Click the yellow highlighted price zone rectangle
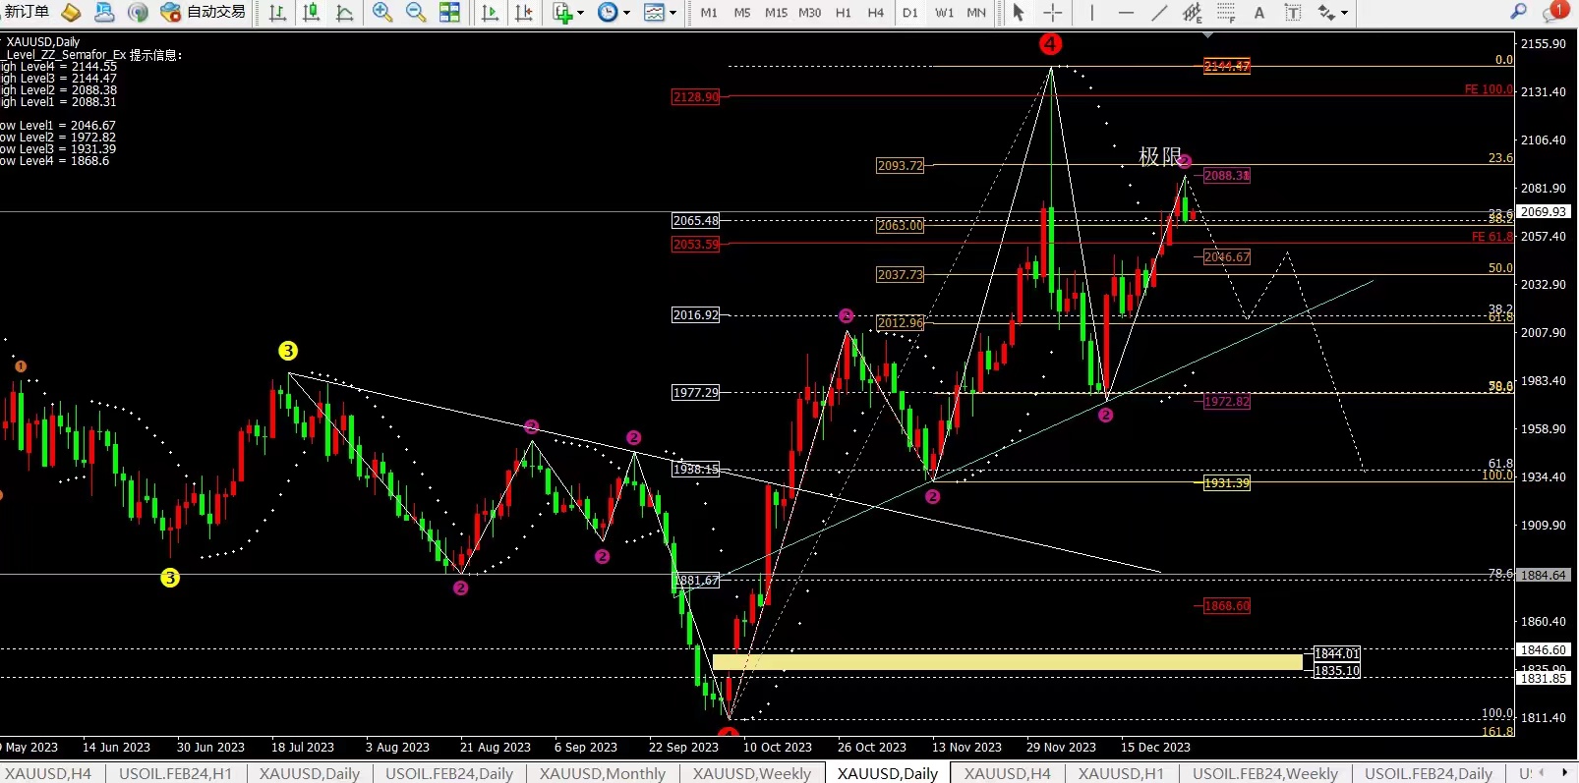Screen dimensions: 1579x783 [1008, 662]
